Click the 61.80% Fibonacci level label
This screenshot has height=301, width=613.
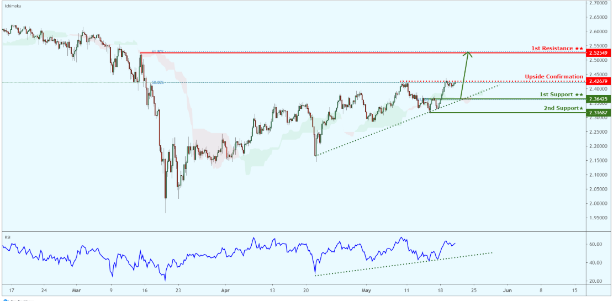(x=157, y=51)
